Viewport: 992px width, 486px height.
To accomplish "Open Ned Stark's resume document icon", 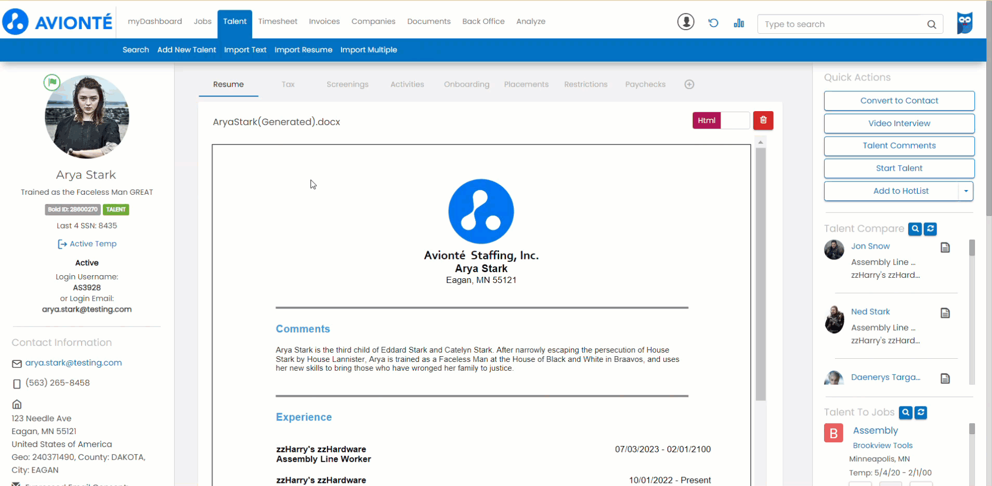I will coord(945,313).
